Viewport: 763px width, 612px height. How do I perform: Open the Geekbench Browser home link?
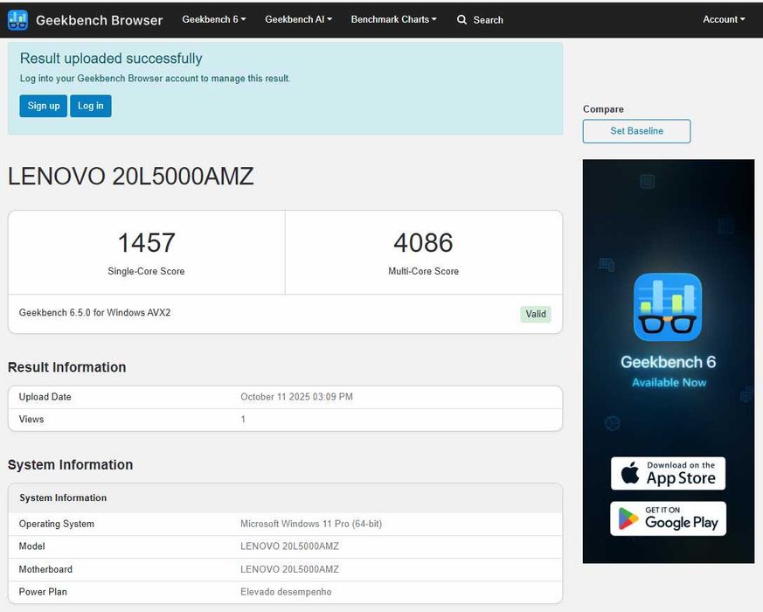coord(100,20)
